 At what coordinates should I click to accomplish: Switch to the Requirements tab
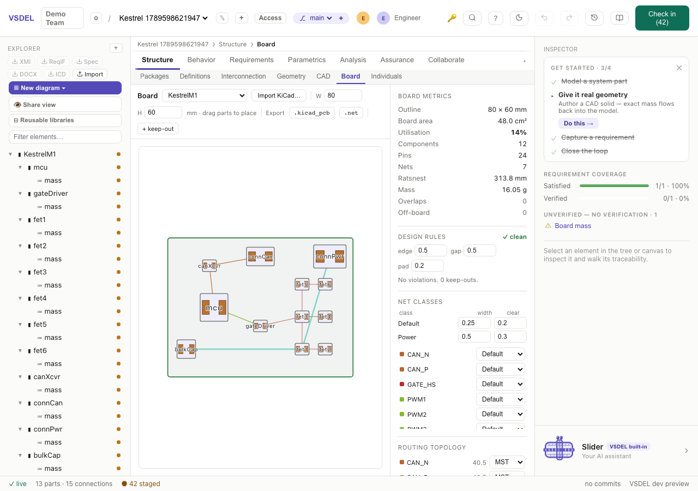[251, 60]
